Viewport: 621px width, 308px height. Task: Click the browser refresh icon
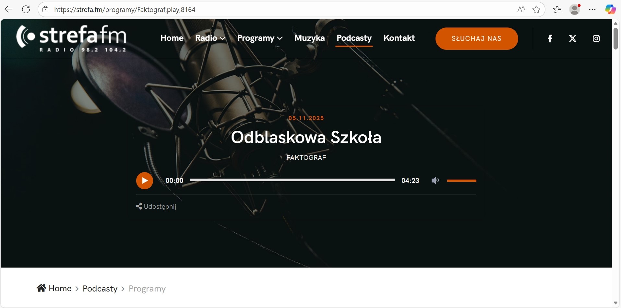pos(26,9)
